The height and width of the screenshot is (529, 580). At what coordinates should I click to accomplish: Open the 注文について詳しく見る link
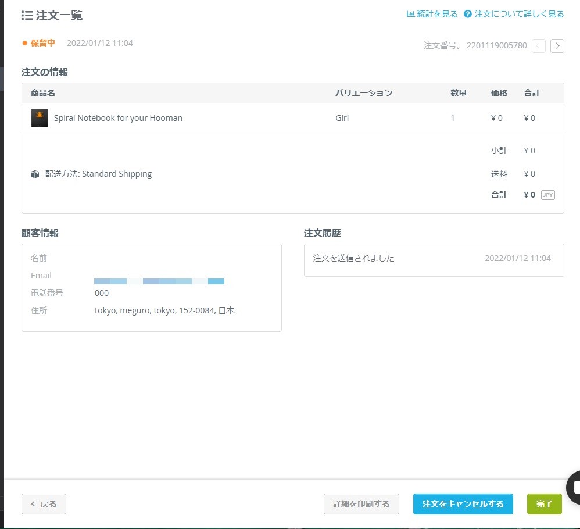click(x=519, y=14)
